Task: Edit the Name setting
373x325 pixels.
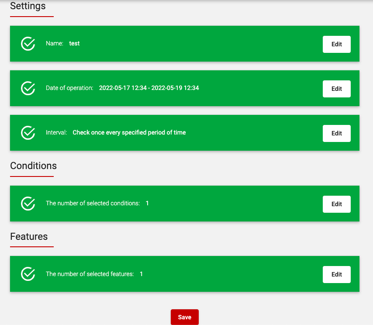Action: coord(337,44)
